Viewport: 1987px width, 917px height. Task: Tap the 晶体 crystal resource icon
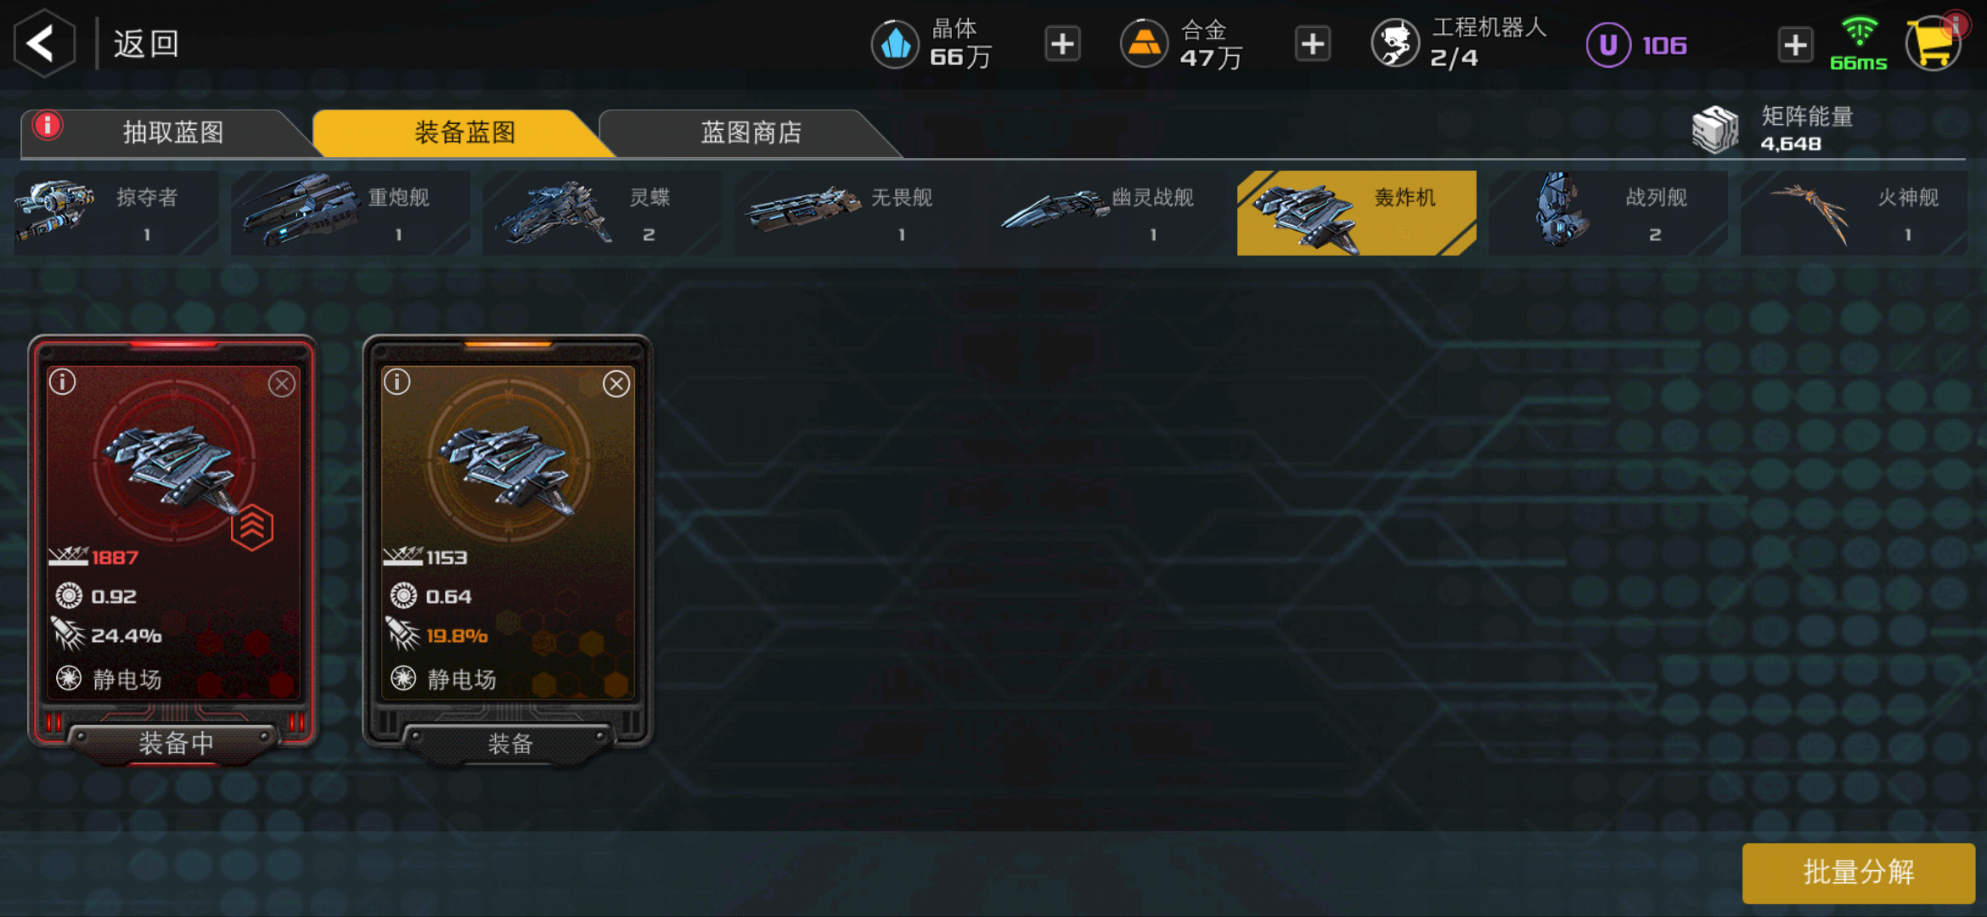[895, 44]
